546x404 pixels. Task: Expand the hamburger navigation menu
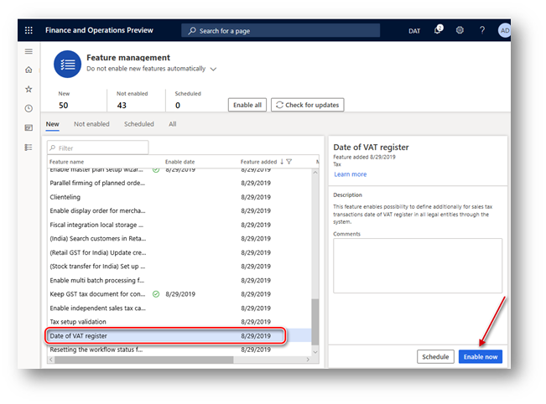tap(29, 51)
